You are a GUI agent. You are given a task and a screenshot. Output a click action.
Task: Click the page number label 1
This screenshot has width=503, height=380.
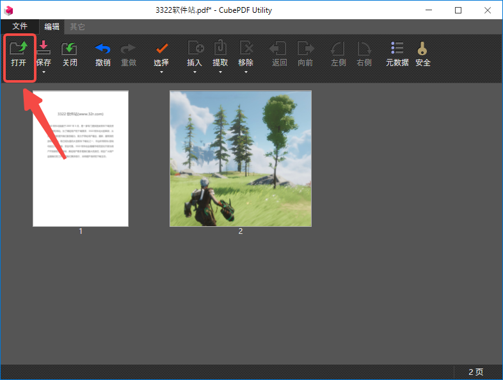[81, 231]
